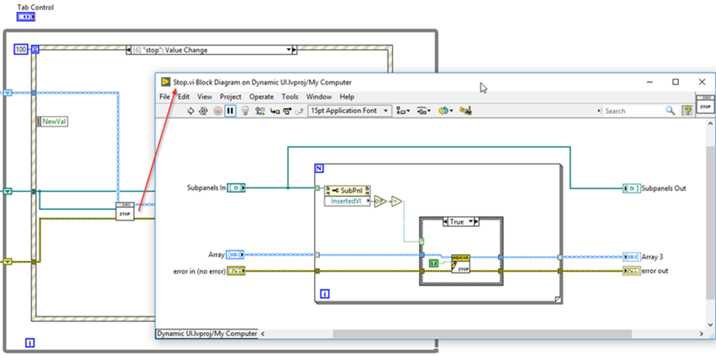Click the Stop.vi title bar VI icon
Viewport: 716px width, 358px height.
coord(166,82)
